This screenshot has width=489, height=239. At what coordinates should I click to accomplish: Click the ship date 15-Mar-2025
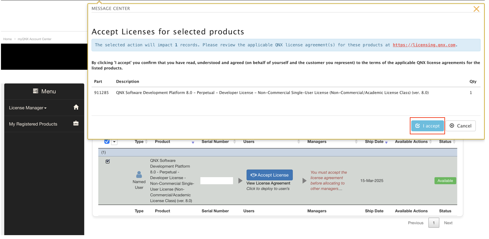pyautogui.click(x=372, y=181)
